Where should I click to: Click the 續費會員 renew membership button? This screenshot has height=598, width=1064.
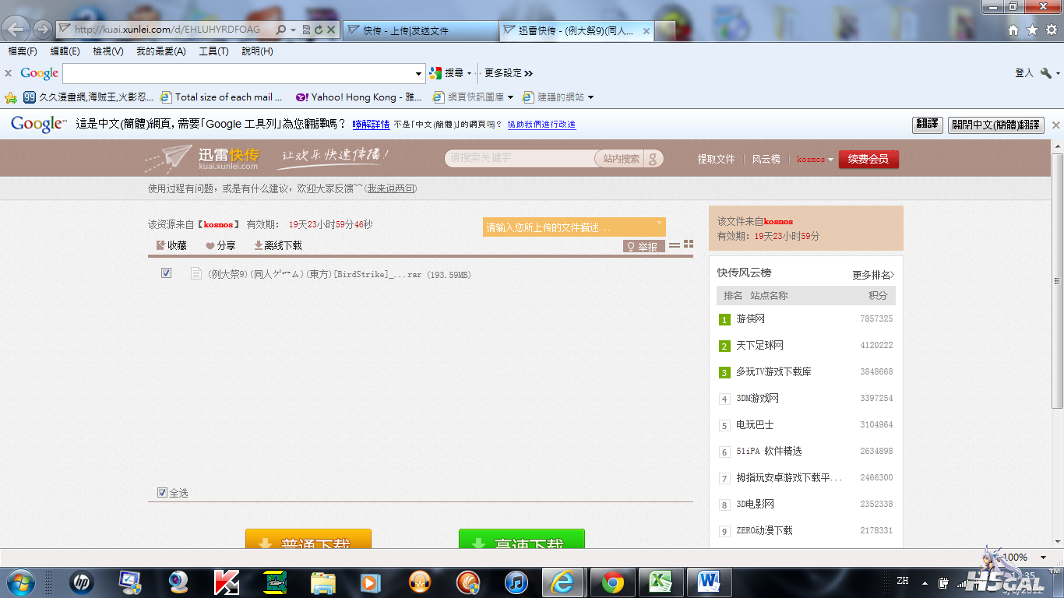868,159
